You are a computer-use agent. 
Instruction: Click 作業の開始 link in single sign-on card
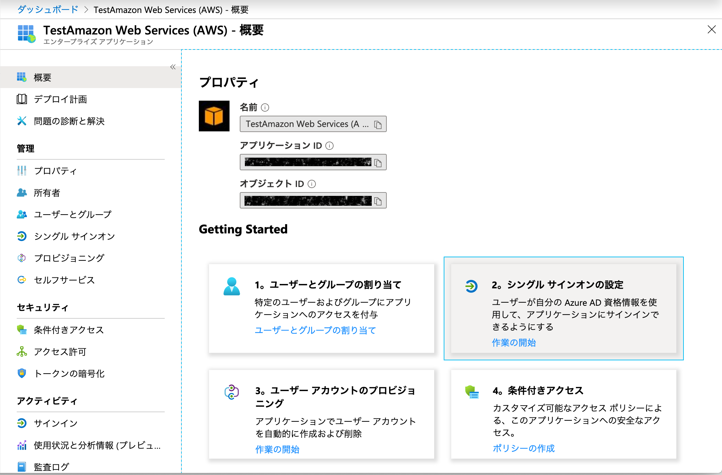coord(514,342)
